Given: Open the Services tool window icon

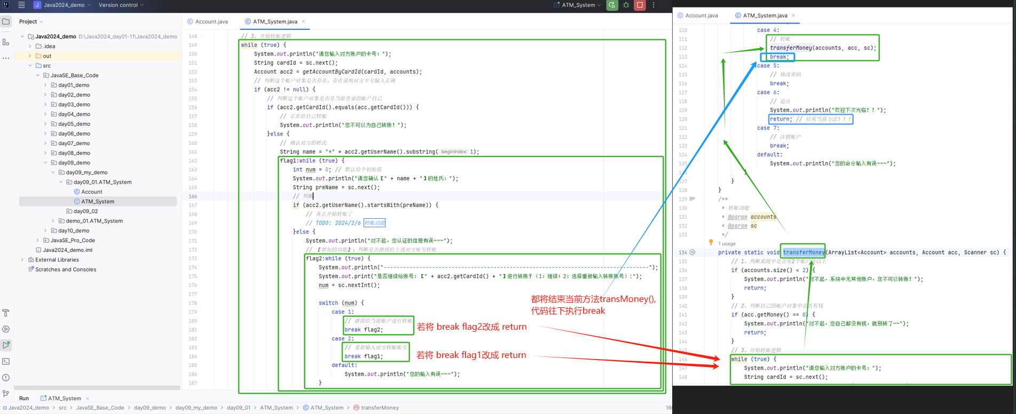Looking at the screenshot, I should (6, 329).
